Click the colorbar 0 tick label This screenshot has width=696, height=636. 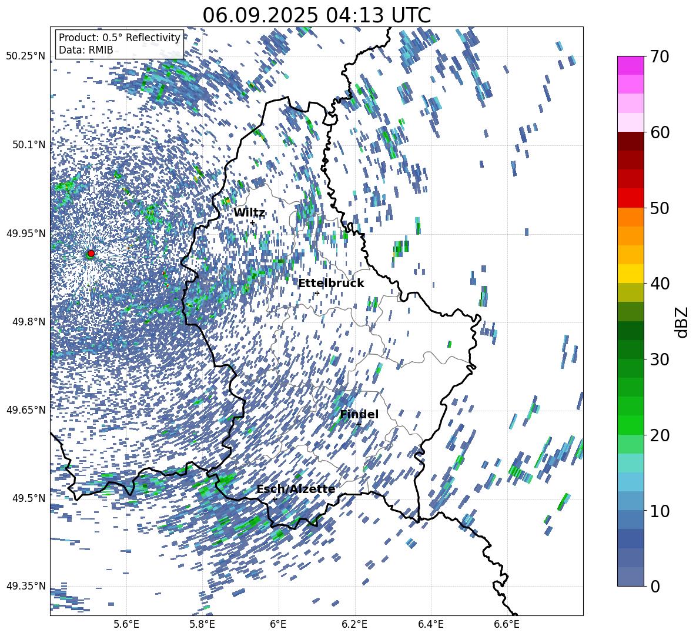click(x=654, y=586)
